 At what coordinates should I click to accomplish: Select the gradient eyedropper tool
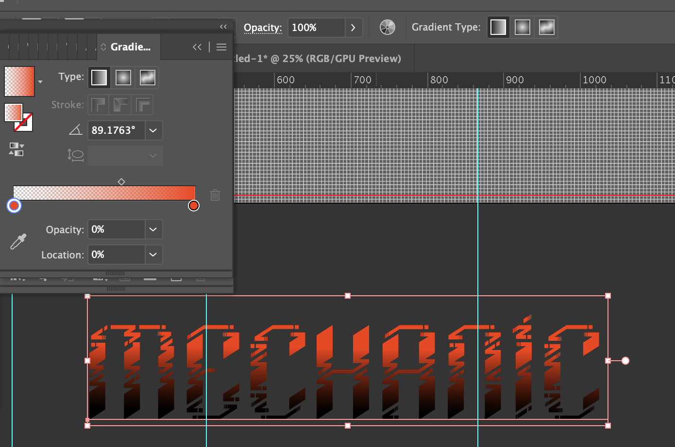(x=17, y=241)
